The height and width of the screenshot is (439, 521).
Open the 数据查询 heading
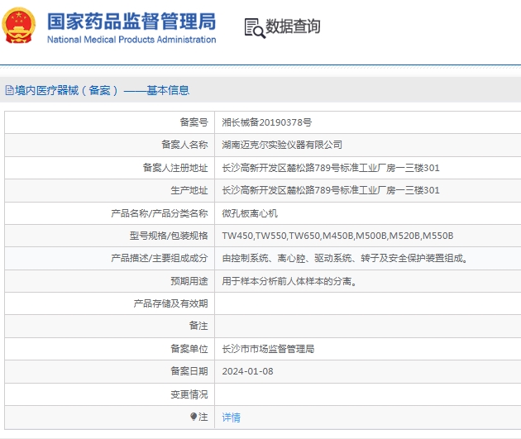(x=293, y=26)
